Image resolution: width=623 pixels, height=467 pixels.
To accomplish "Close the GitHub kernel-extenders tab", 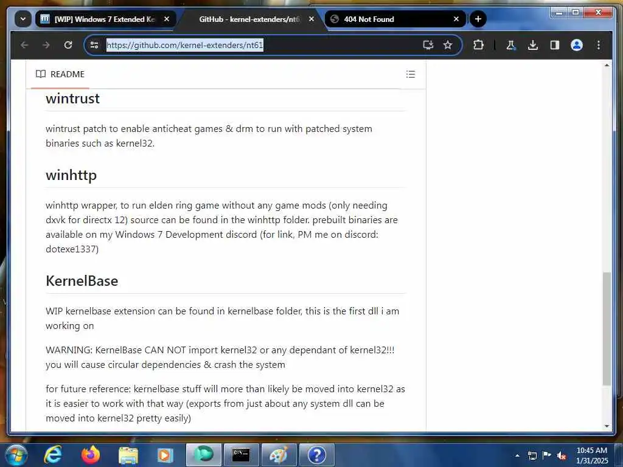I will (311, 19).
